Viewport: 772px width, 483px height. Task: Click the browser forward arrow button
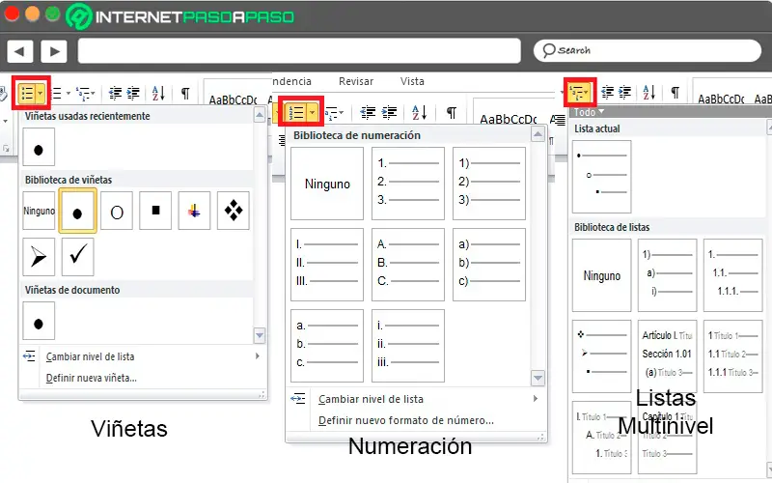point(54,51)
